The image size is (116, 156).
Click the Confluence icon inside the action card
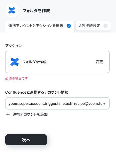pos(15,62)
